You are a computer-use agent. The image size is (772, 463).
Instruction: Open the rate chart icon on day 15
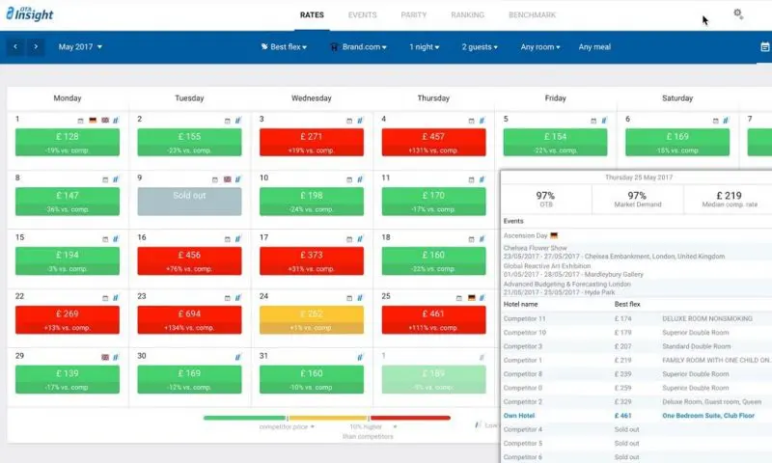click(x=116, y=238)
